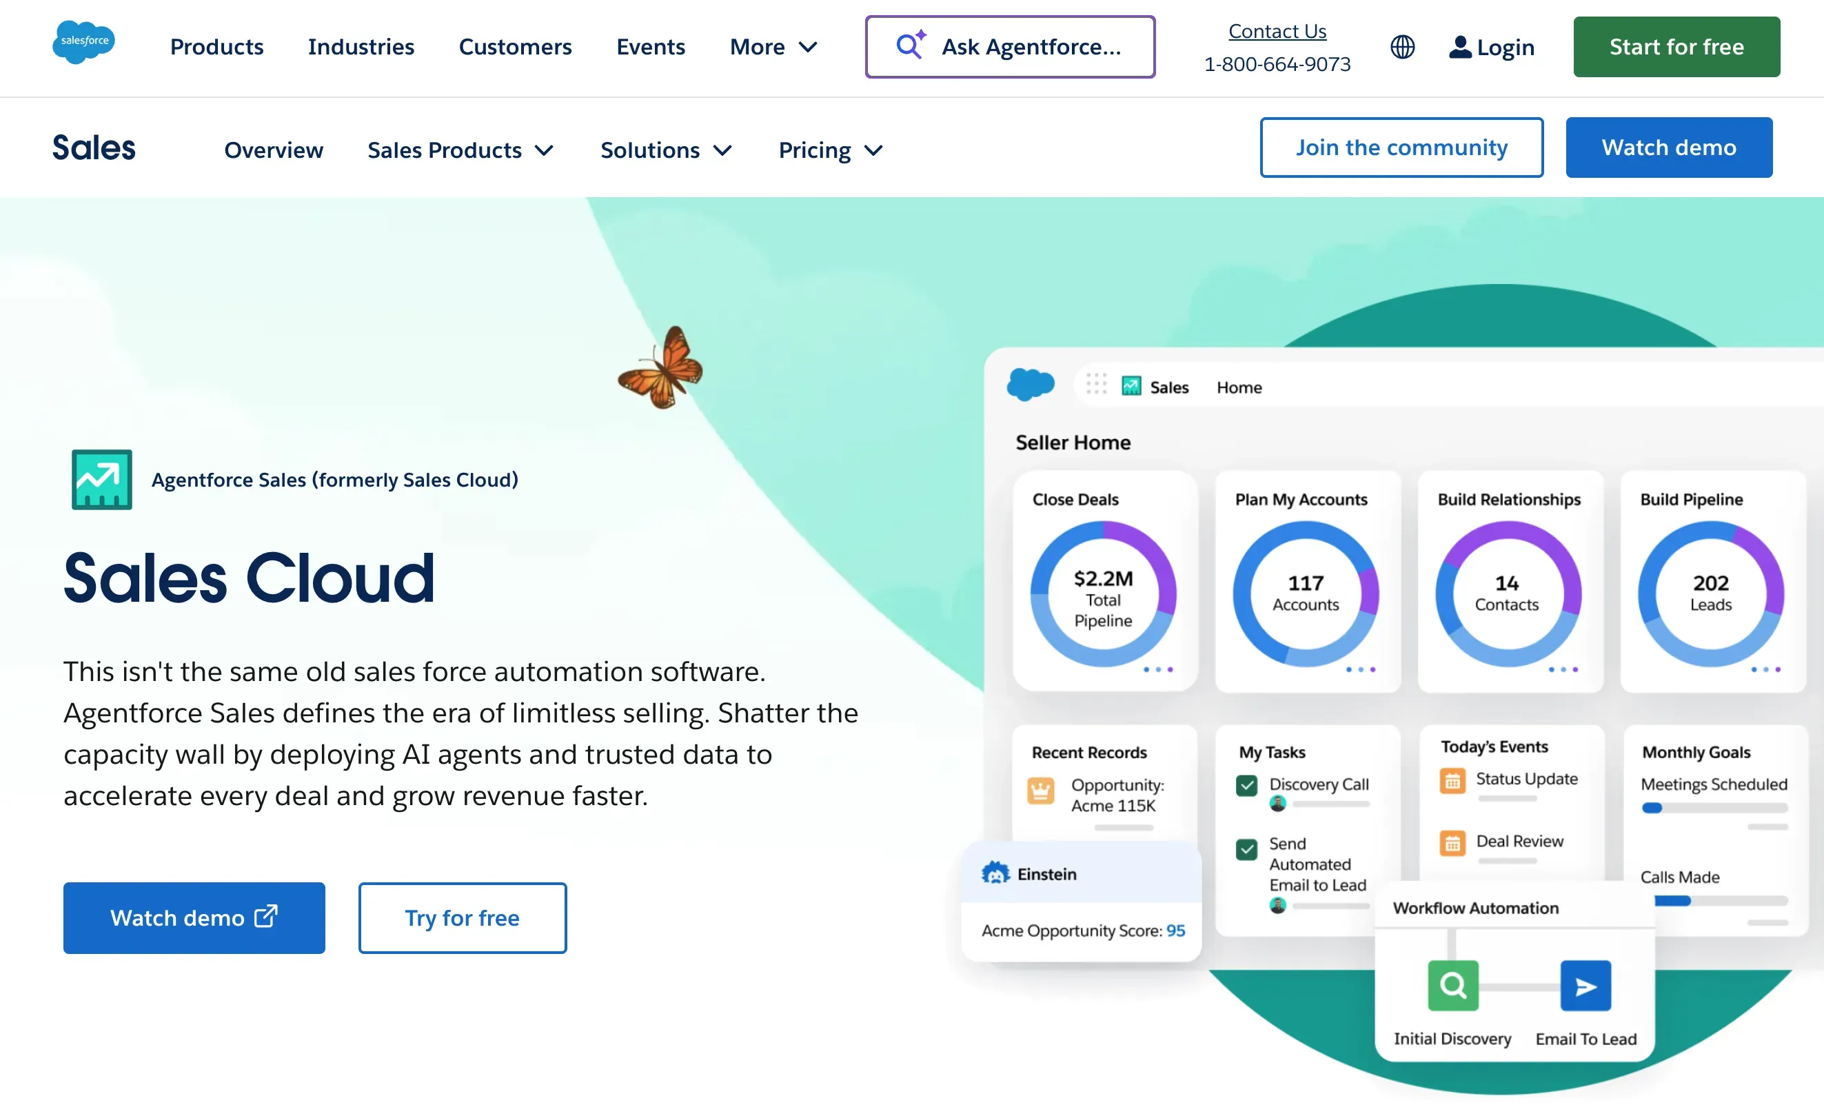This screenshot has width=1824, height=1107.
Task: Click the Ask Agentforce search field
Action: (x=1010, y=47)
